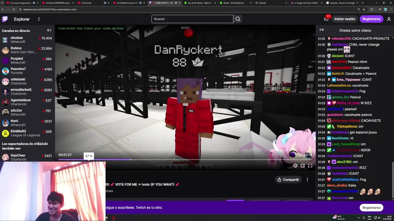Screen dimensions: 394x221
Task: Click chat username alexx_dreiko
Action: tap(337, 185)
